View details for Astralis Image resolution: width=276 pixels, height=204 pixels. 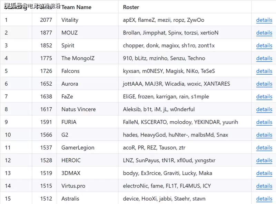tap(264, 198)
